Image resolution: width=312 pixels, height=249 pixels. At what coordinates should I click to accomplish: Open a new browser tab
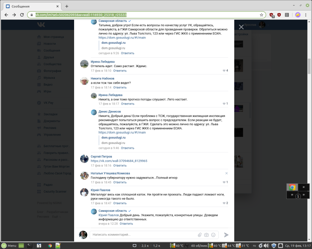(67, 6)
